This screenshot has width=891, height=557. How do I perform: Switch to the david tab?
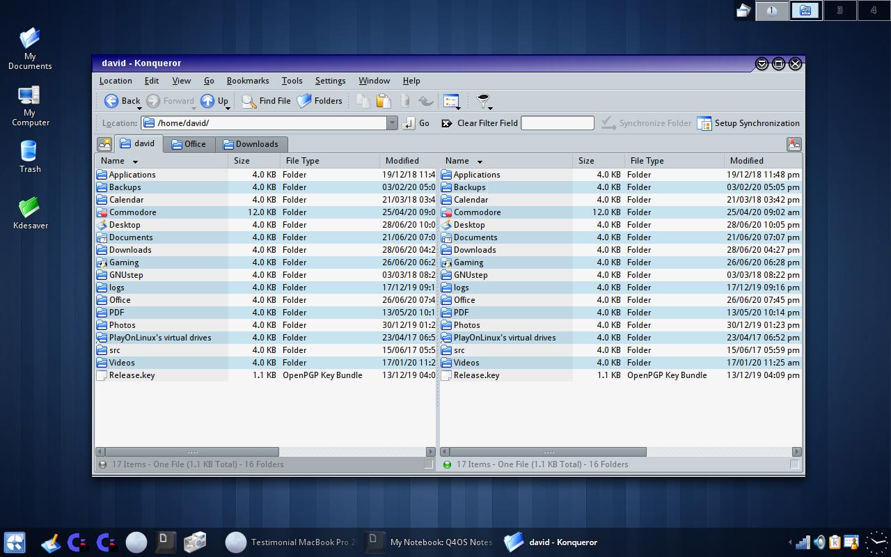tap(138, 143)
